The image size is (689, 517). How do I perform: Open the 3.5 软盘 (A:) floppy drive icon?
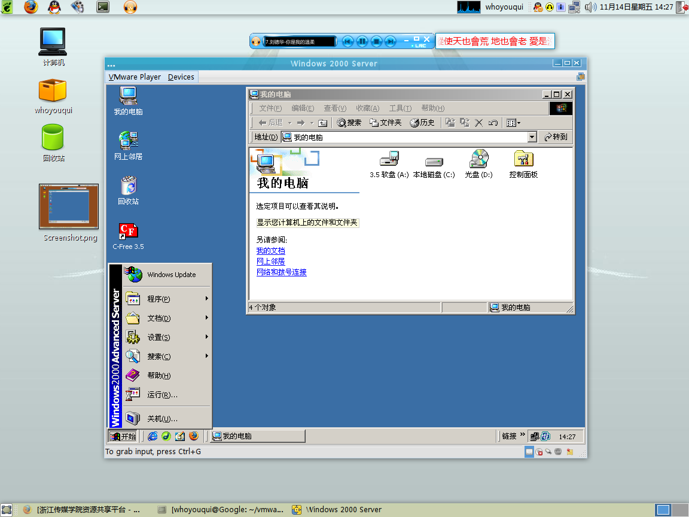tap(389, 164)
